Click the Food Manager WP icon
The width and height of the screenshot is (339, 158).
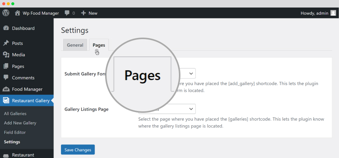point(6,89)
